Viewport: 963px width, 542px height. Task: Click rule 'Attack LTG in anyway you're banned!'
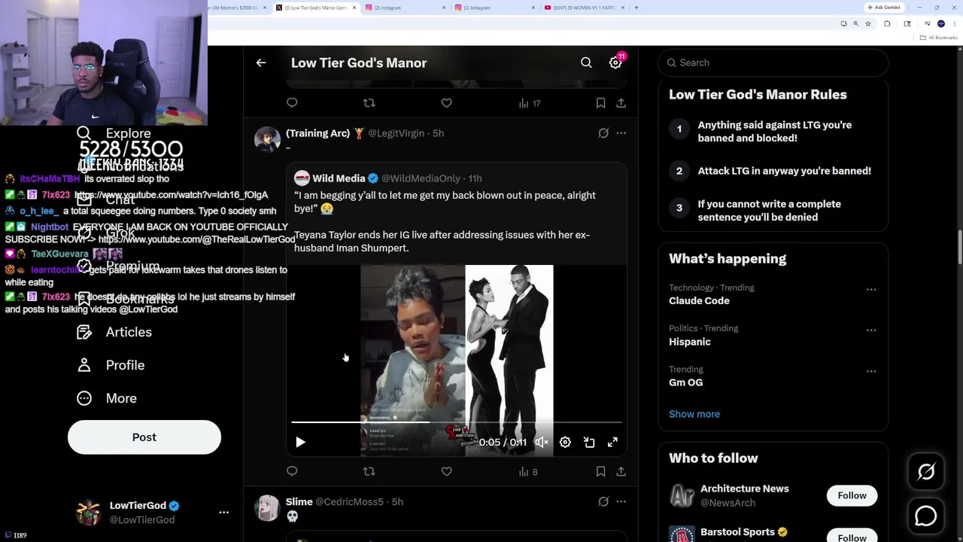(785, 171)
